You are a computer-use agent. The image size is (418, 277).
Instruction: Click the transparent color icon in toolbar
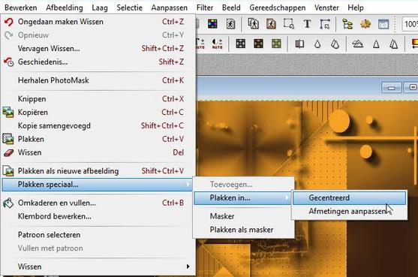point(230,24)
